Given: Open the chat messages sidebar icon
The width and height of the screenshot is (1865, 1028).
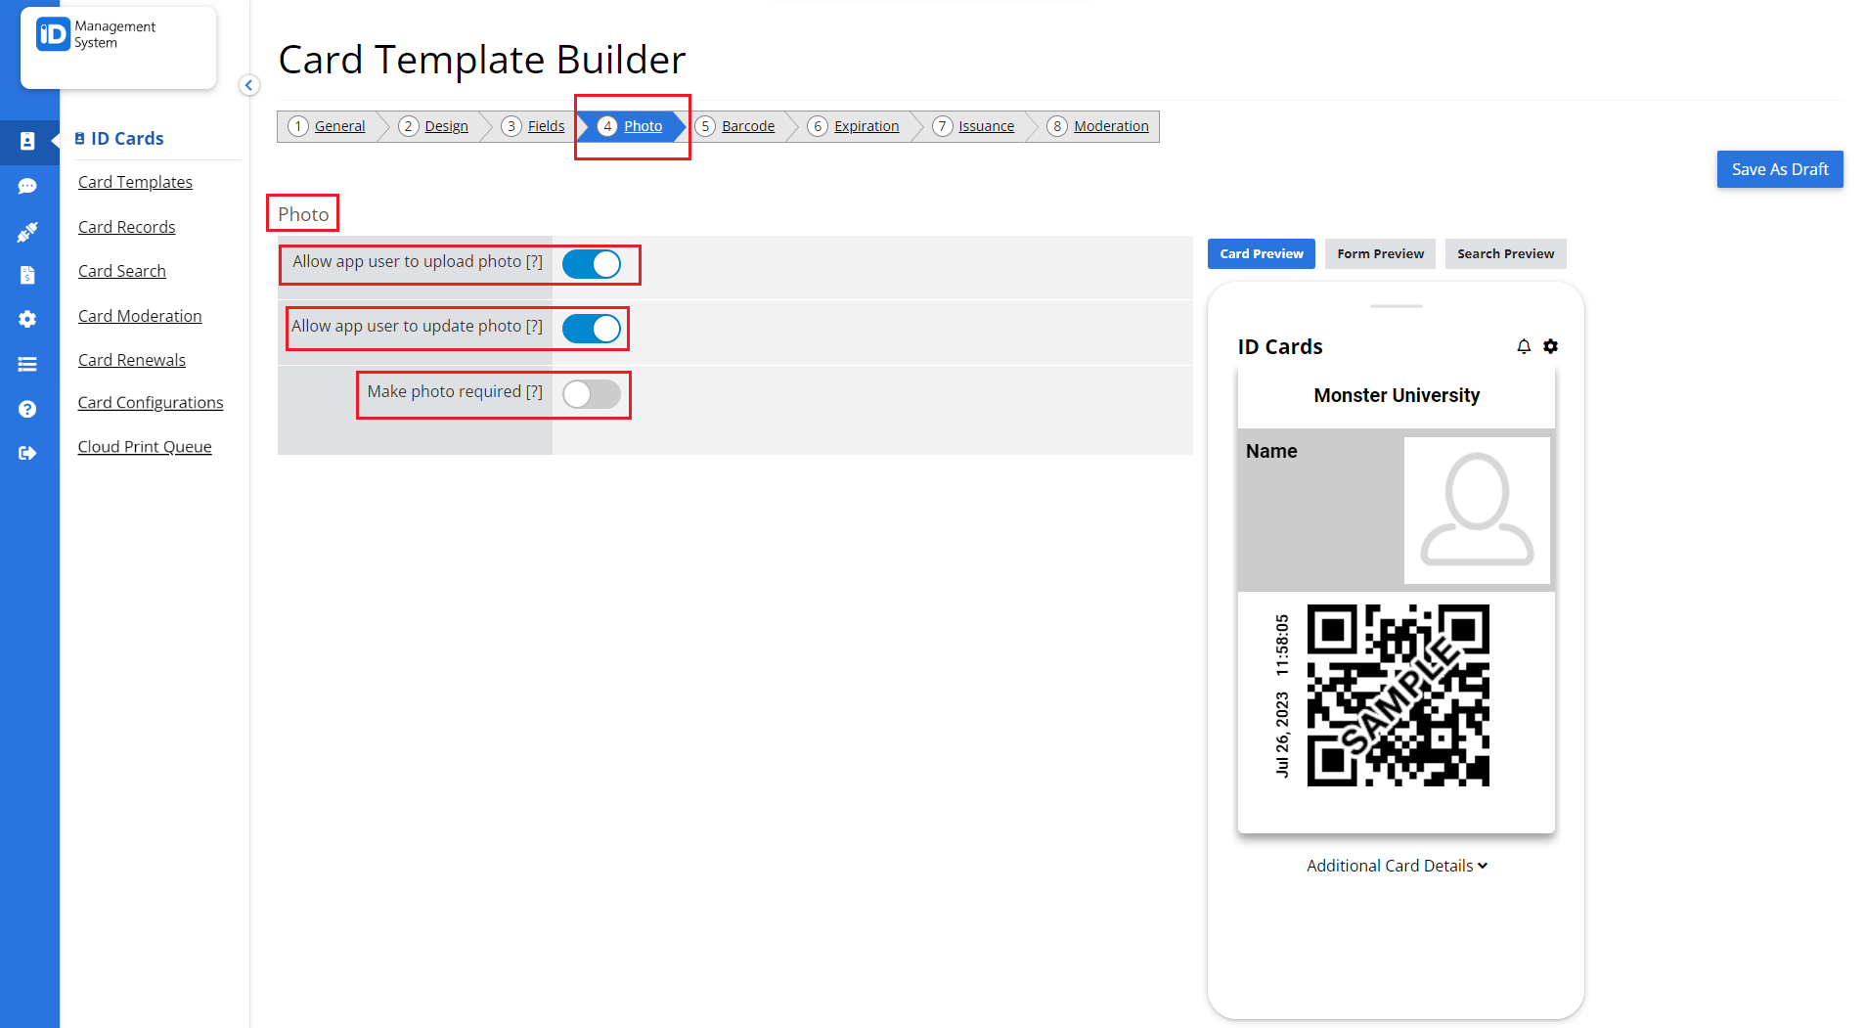Looking at the screenshot, I should click(27, 186).
